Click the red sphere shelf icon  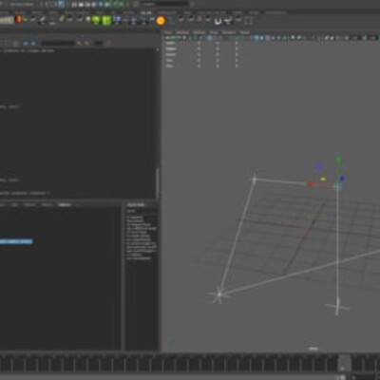coord(18,19)
